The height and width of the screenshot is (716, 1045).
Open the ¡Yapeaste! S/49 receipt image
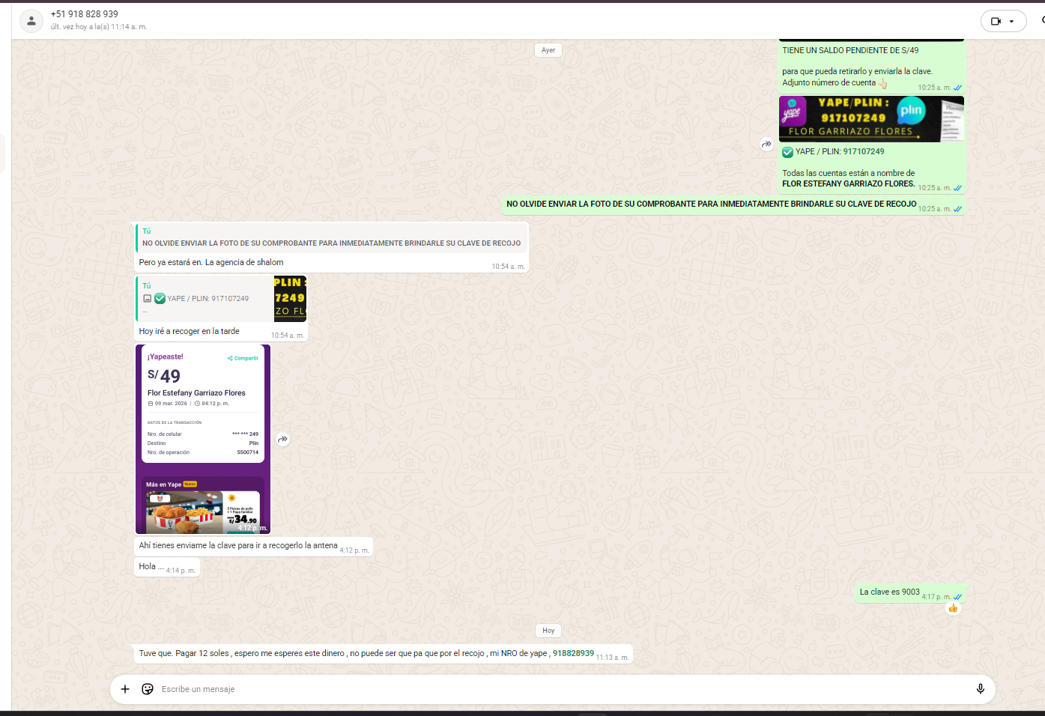203,439
